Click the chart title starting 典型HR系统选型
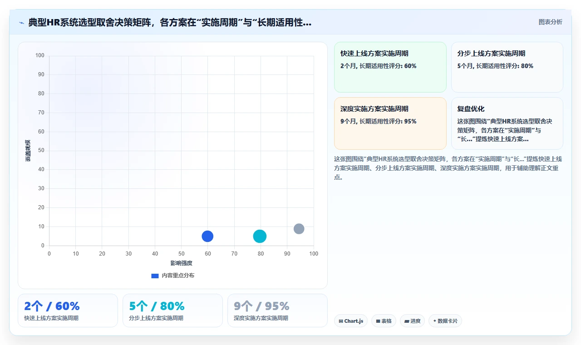Screen dimensions: 581x345 coord(170,23)
